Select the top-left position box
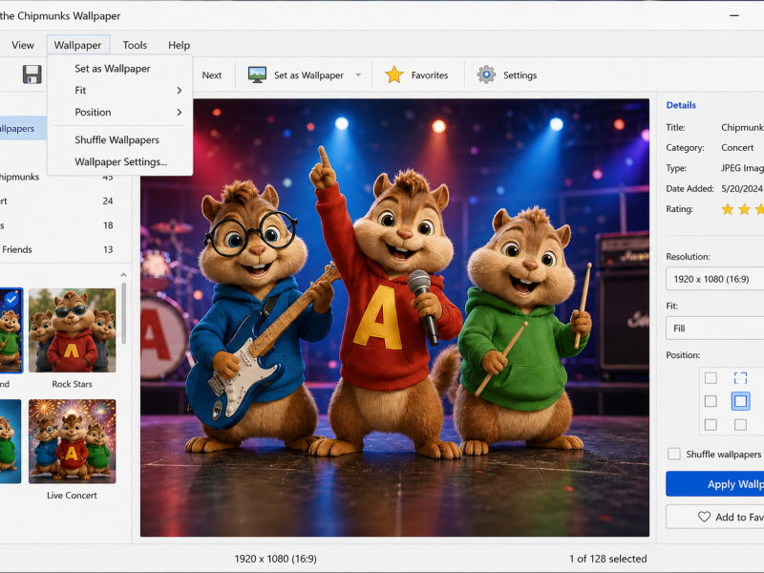 [711, 377]
